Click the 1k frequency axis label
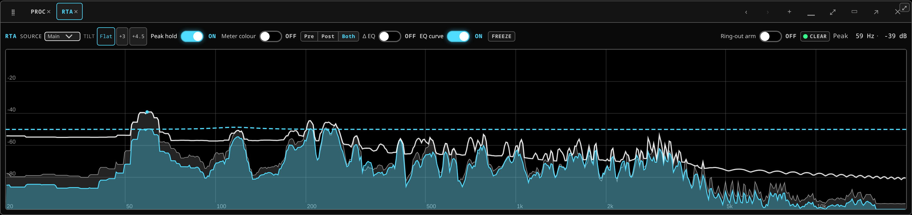This screenshot has height=215, width=912. coord(520,206)
